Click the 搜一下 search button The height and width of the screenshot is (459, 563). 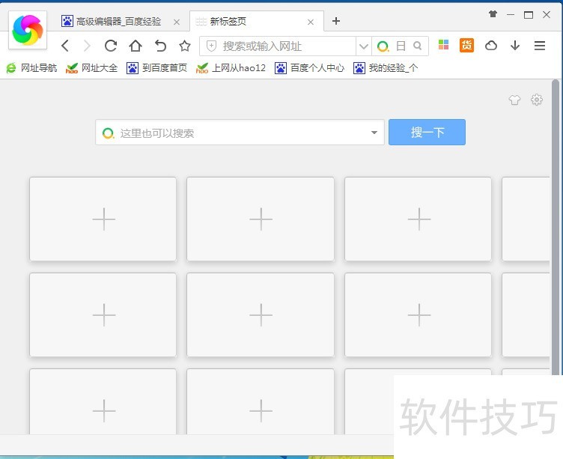pos(427,133)
